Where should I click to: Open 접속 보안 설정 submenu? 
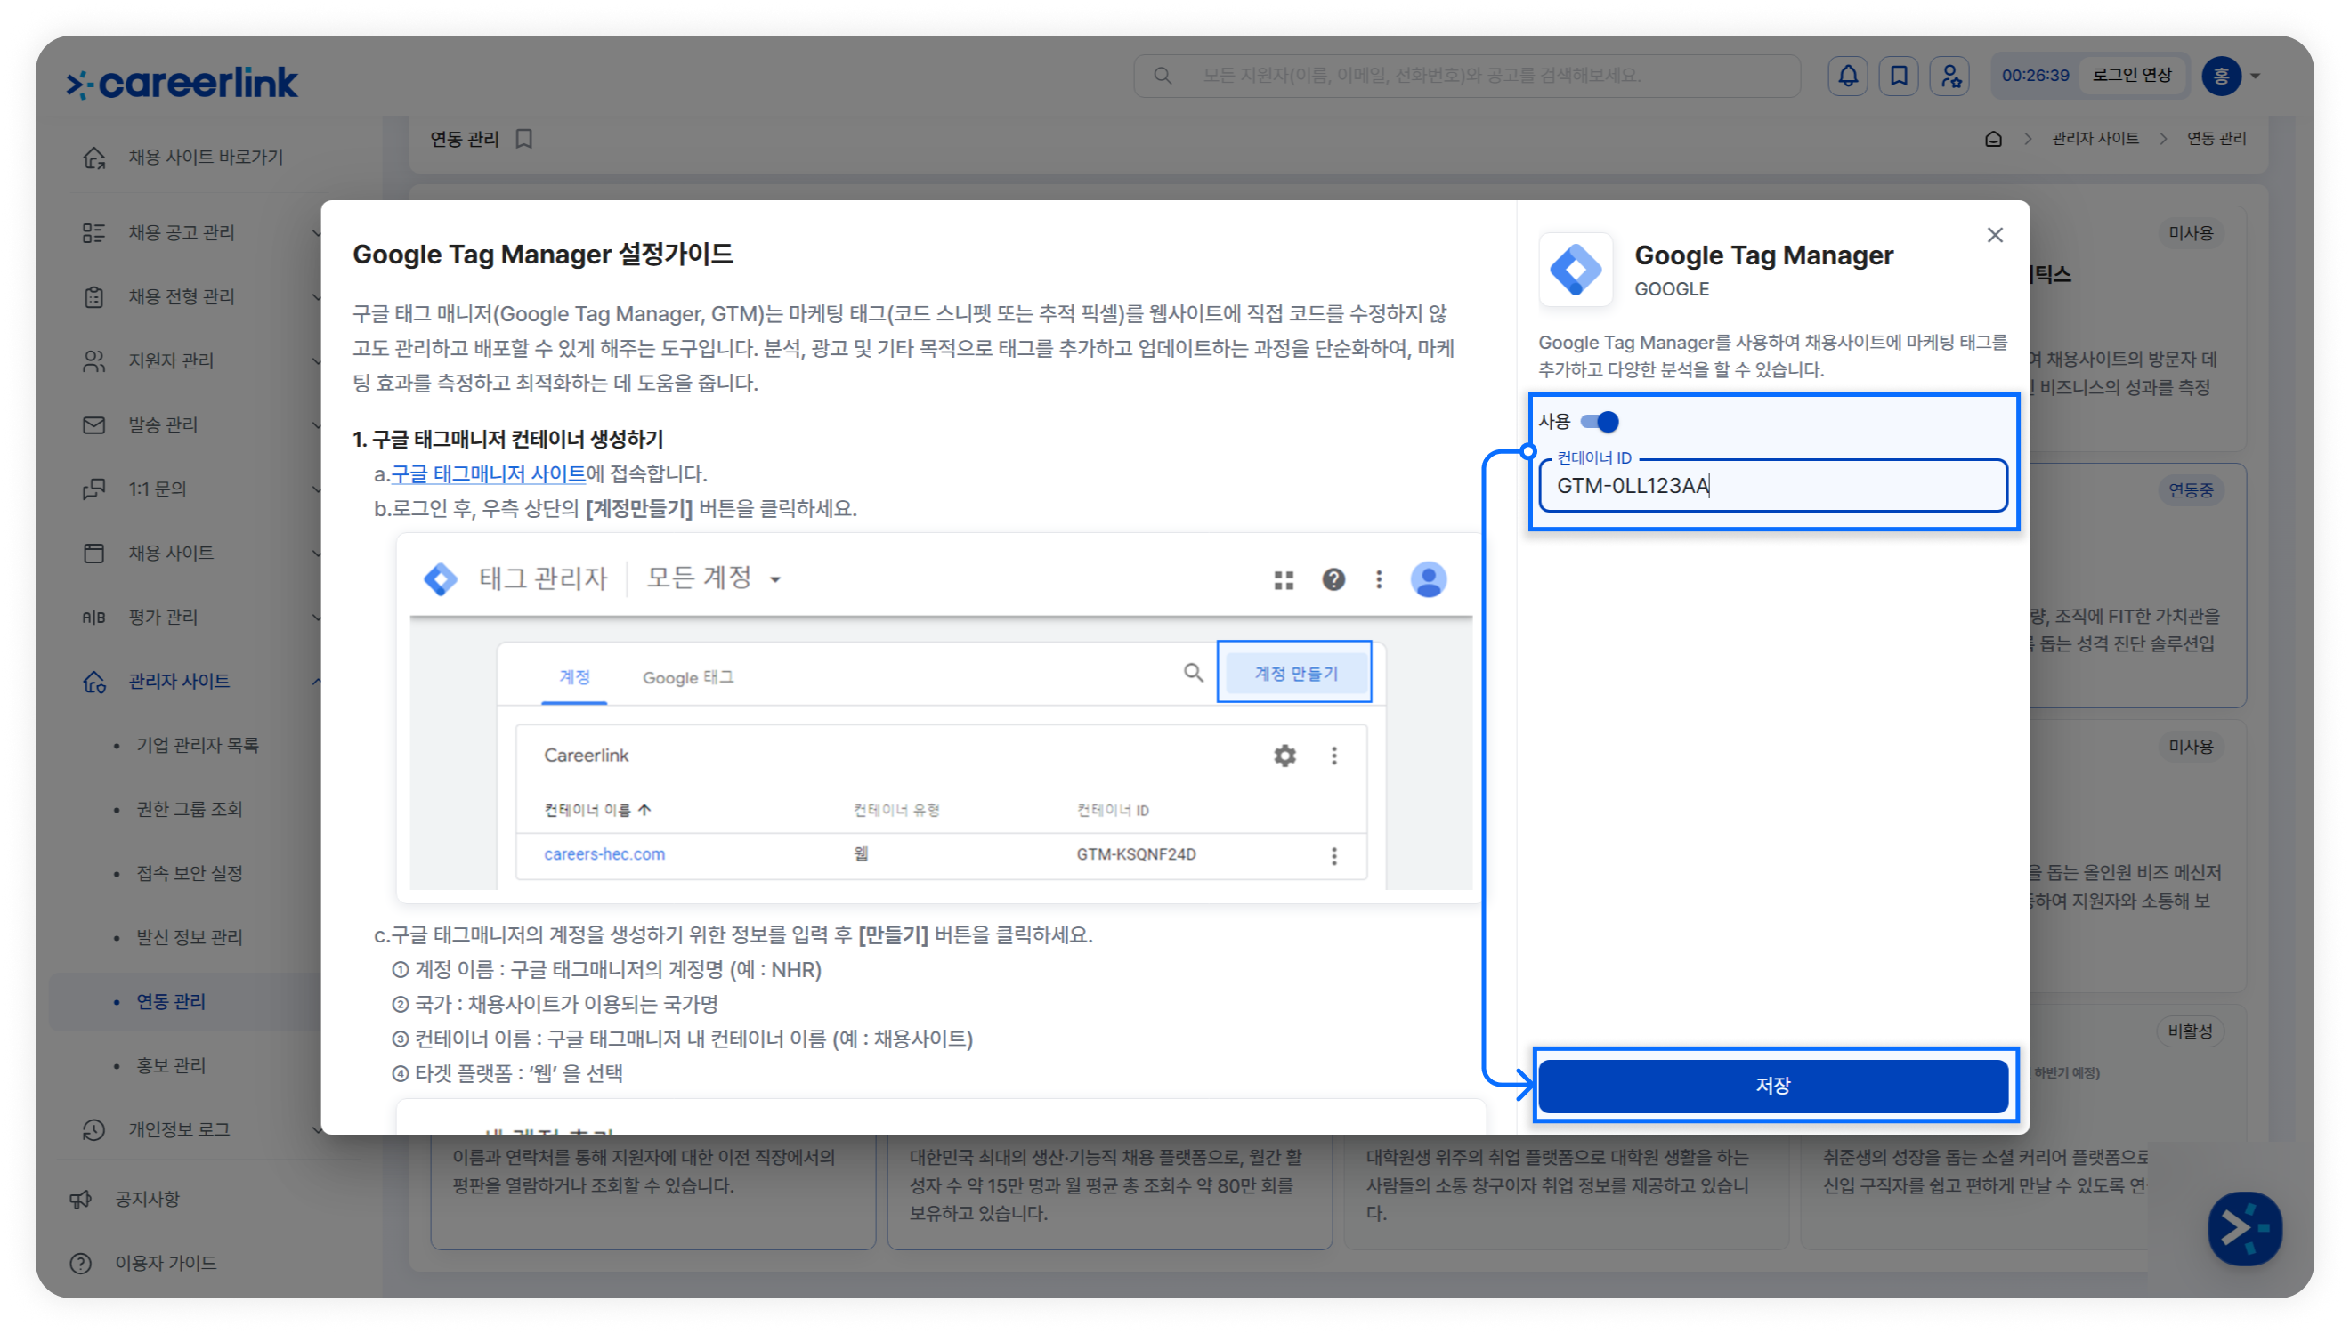[190, 873]
